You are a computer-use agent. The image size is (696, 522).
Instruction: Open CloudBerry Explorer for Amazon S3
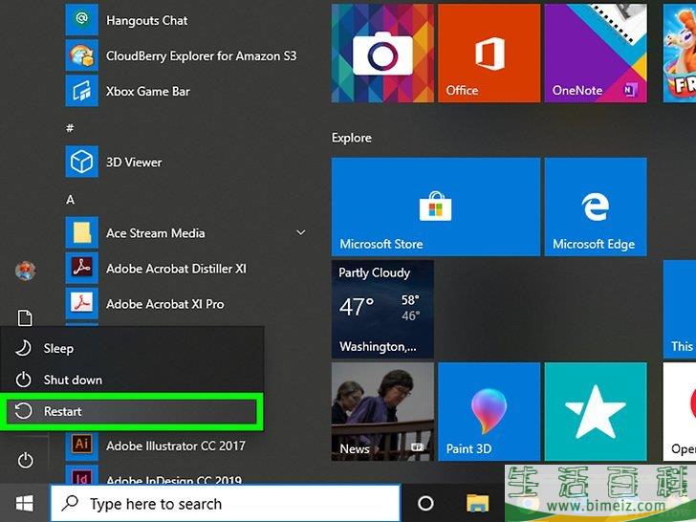(x=201, y=56)
